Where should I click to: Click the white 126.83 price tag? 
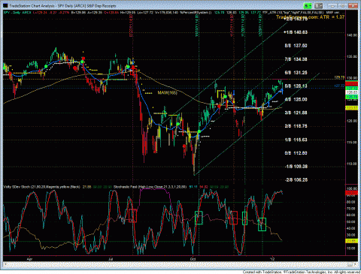352,92
